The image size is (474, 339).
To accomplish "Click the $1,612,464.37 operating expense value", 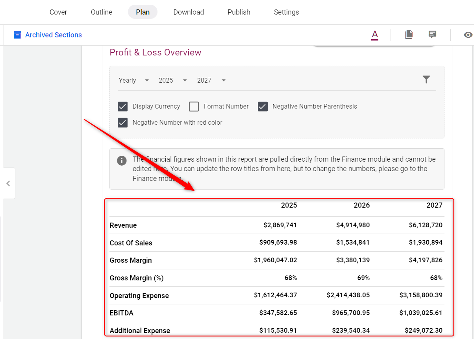I will (x=276, y=295).
